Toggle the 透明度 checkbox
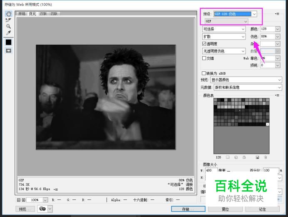This screenshot has height=217, width=288. (x=204, y=44)
